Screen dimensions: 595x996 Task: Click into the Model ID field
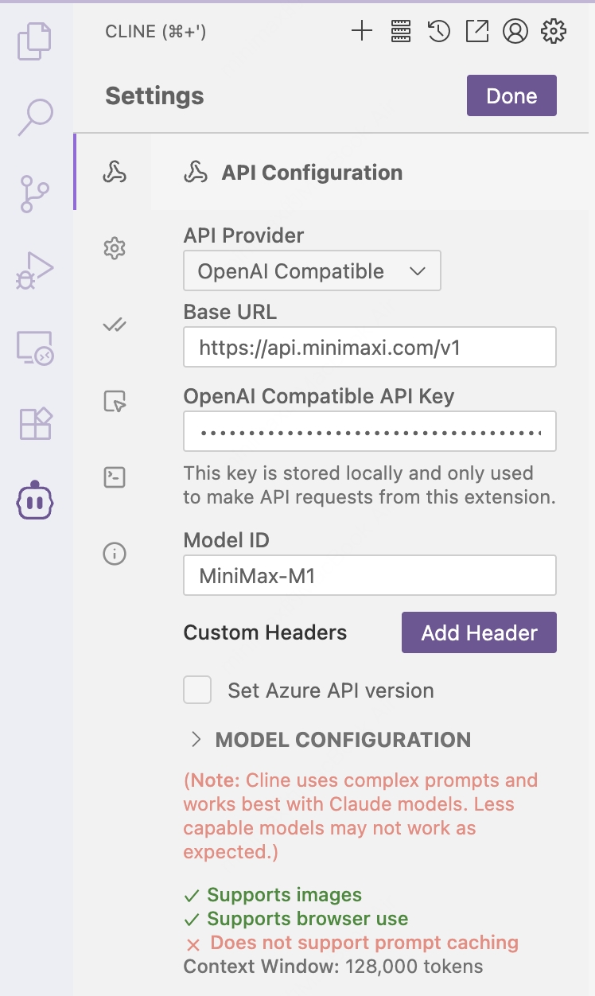coord(369,575)
